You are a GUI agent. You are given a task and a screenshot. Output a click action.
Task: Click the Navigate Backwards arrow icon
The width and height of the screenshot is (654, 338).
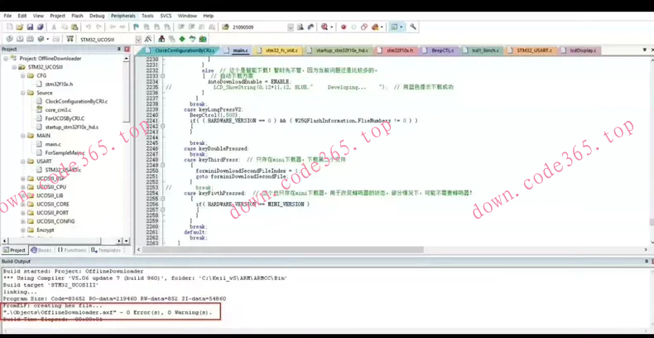[x=113, y=27]
